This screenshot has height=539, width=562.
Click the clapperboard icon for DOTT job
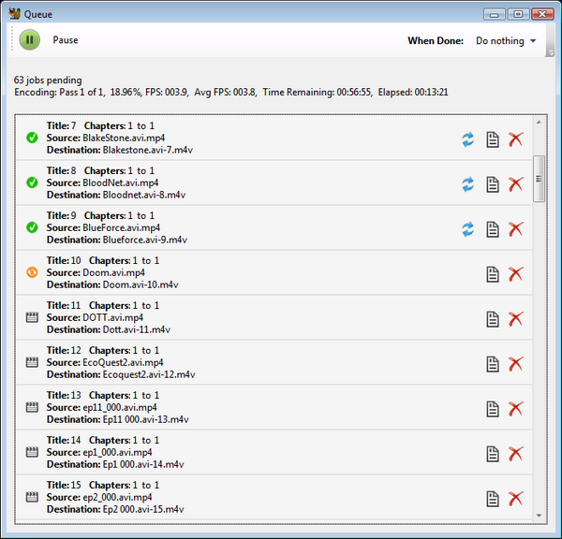pyautogui.click(x=32, y=317)
